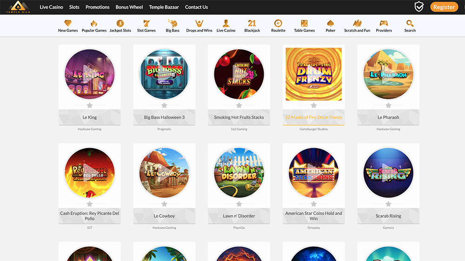Click the shield verification icon
The height and width of the screenshot is (261, 465).
[x=419, y=7]
